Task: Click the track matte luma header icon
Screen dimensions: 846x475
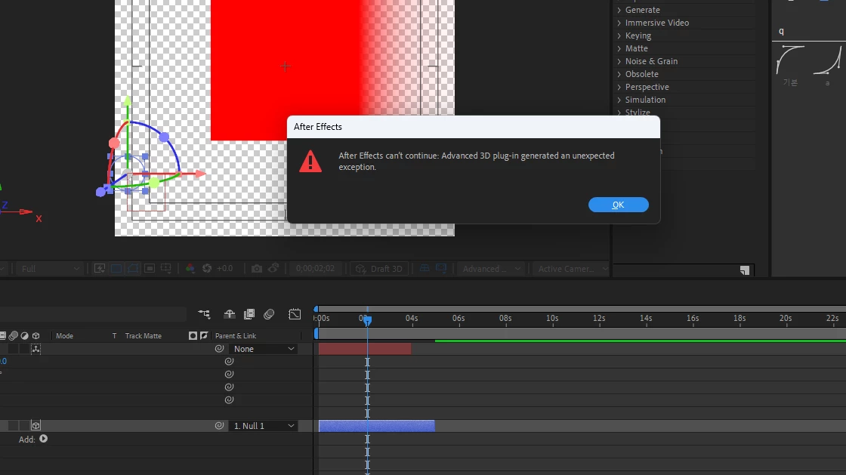Action: pyautogui.click(x=193, y=335)
